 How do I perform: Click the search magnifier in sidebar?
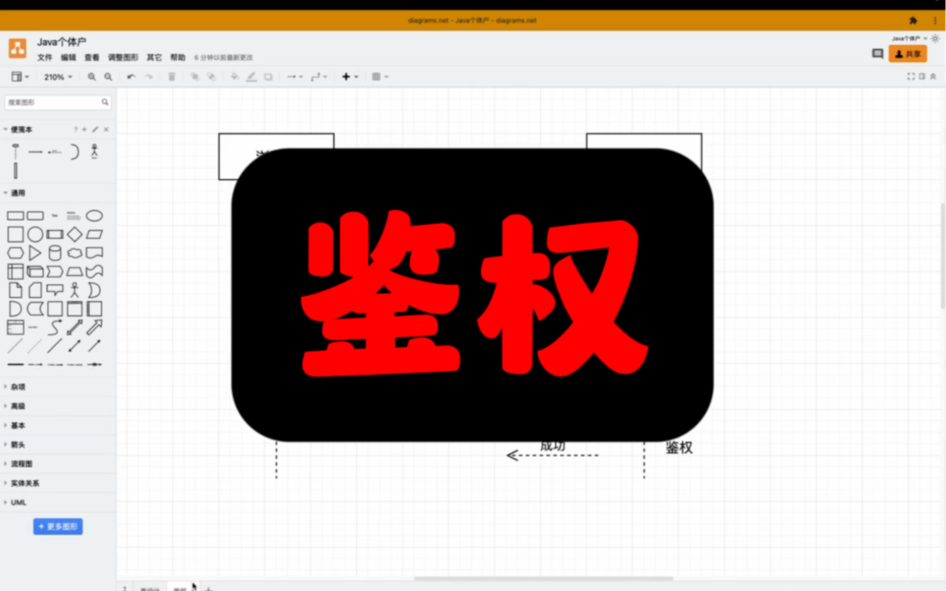click(105, 102)
